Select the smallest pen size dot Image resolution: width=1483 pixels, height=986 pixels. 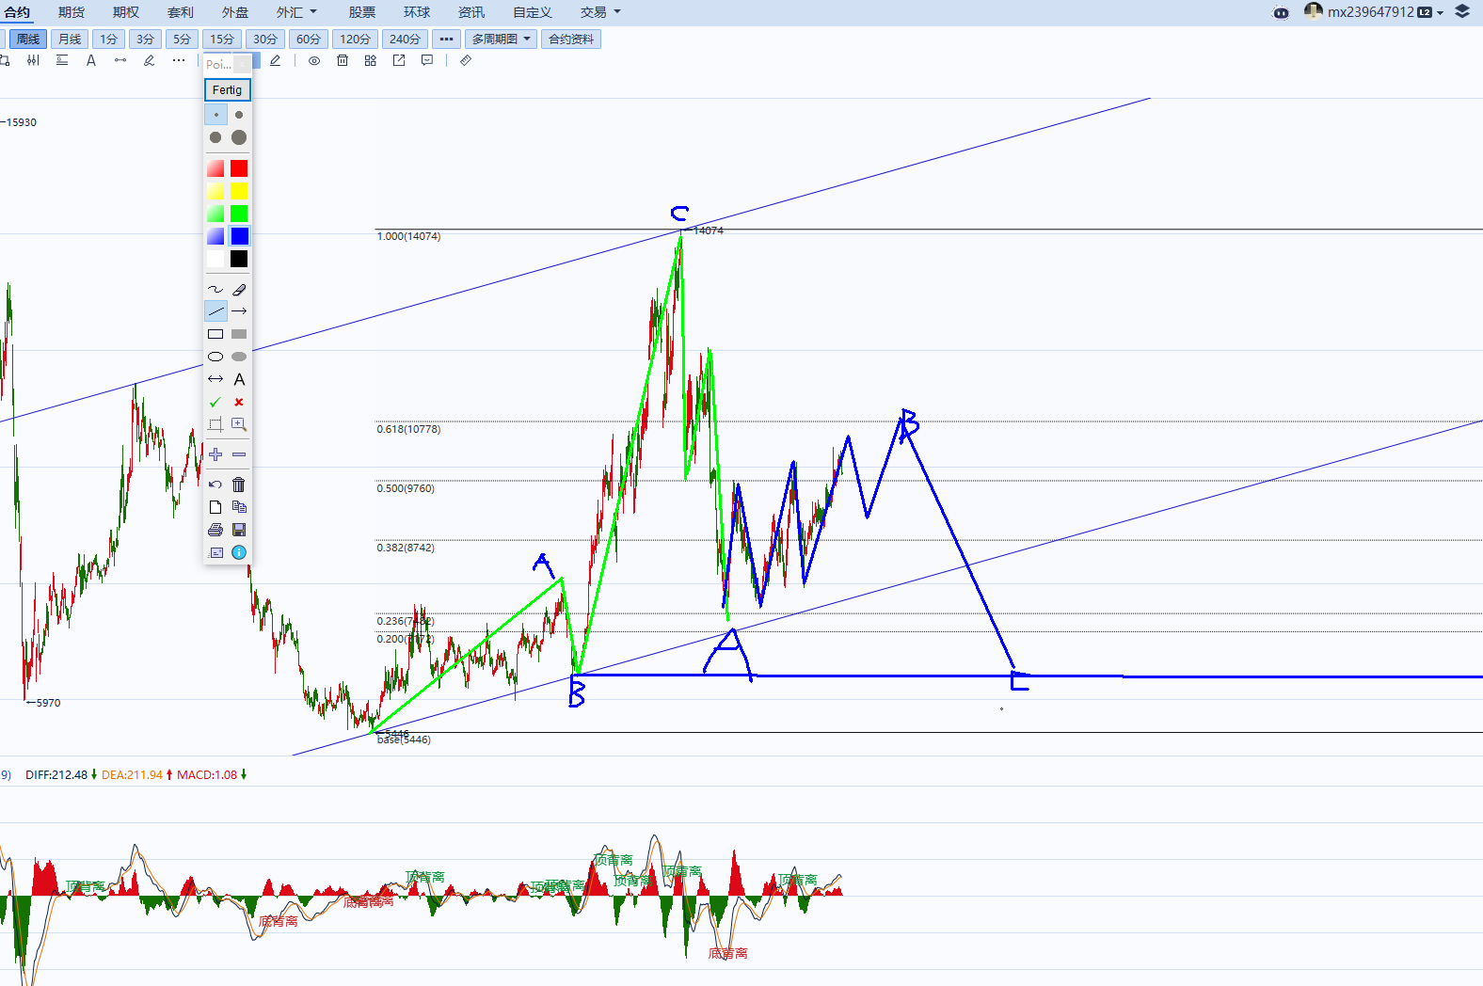pyautogui.click(x=215, y=115)
